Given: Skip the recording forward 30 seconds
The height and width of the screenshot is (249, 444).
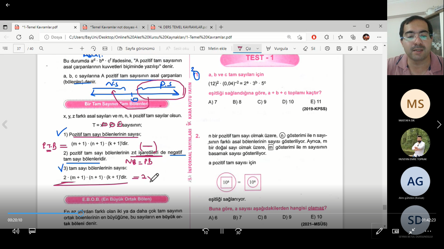Looking at the screenshot, I should click(238, 231).
